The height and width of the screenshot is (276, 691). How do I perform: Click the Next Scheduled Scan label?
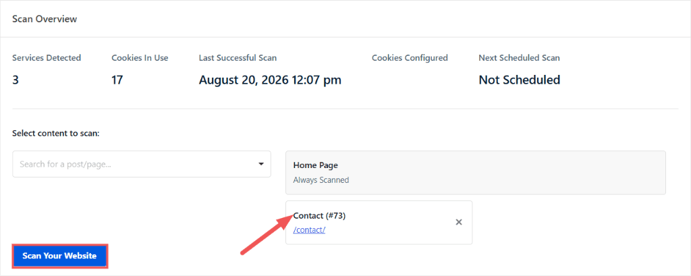click(x=519, y=58)
